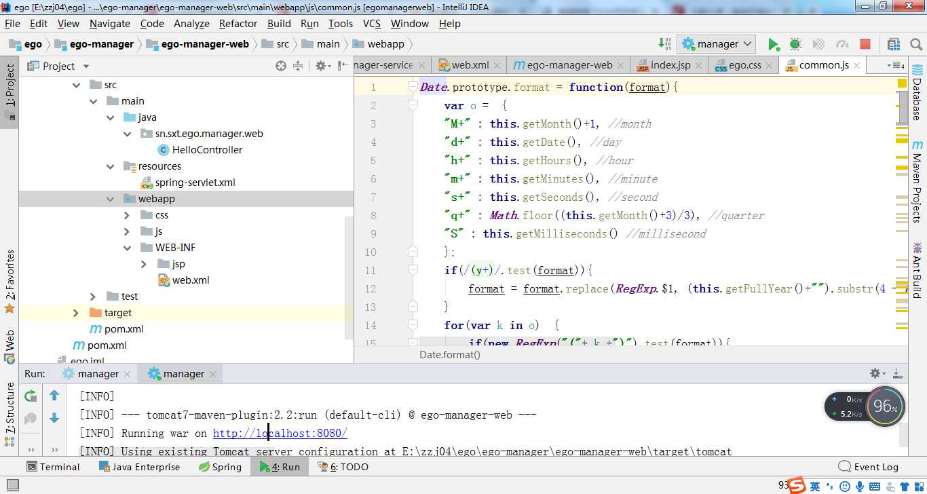Image resolution: width=927 pixels, height=494 pixels.
Task: Expand the target folder
Action: 76,313
